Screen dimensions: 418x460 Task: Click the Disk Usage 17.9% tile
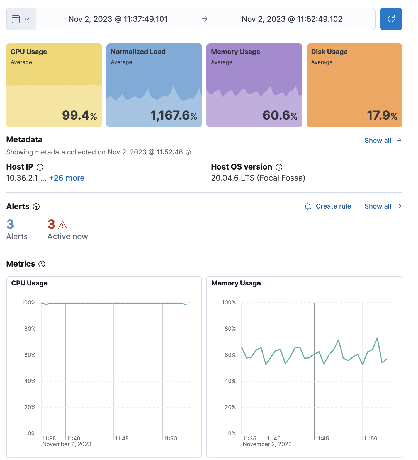(x=354, y=85)
